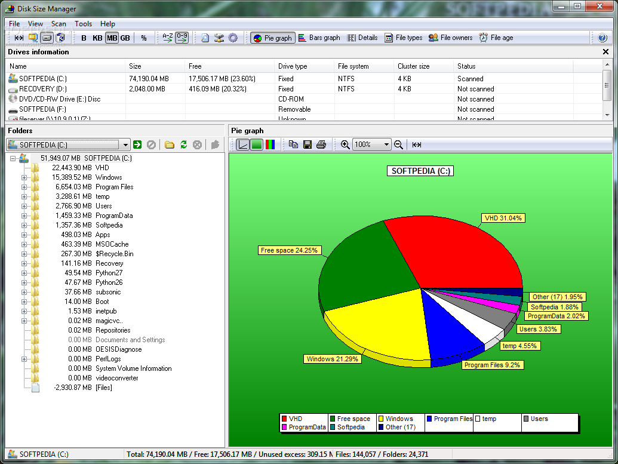This screenshot has height=464, width=618.
Task: Click the green scan arrow button
Action: (137, 145)
